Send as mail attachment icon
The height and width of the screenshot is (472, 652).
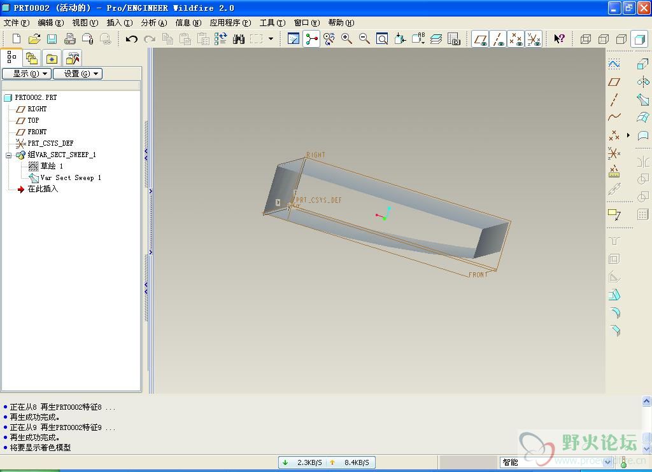[x=88, y=39]
